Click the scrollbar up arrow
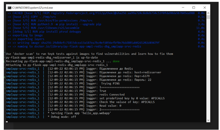 [x=208, y=13]
